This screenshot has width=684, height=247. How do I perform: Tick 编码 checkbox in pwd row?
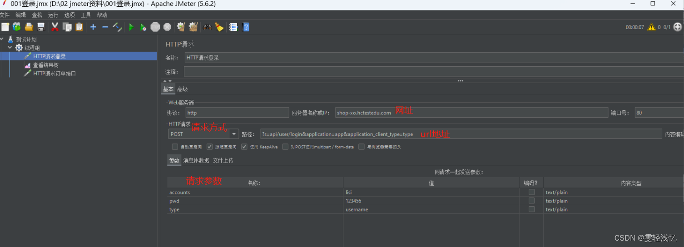[x=531, y=201]
